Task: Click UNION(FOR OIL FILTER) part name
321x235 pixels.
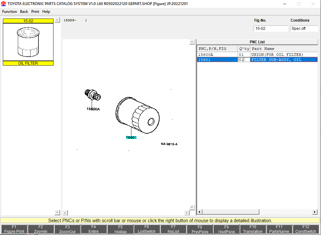Action: (277, 55)
